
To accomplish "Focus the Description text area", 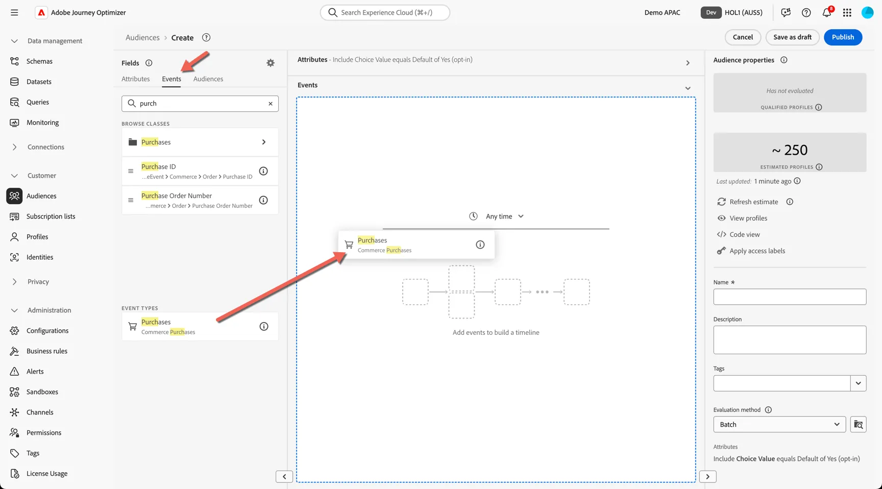I will click(790, 340).
